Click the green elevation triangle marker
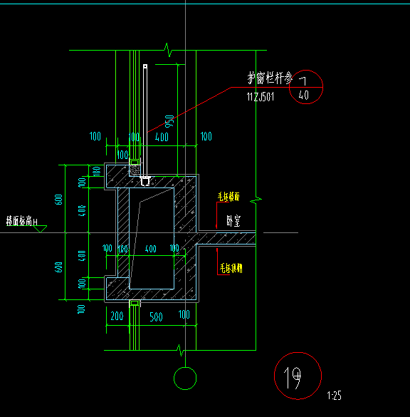This screenshot has width=410, height=417. point(40,229)
